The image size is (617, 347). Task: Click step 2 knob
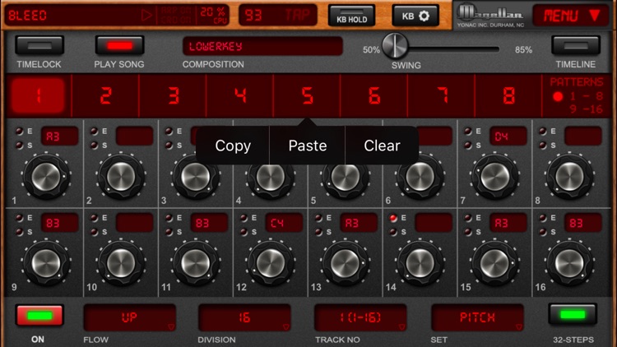point(120,176)
